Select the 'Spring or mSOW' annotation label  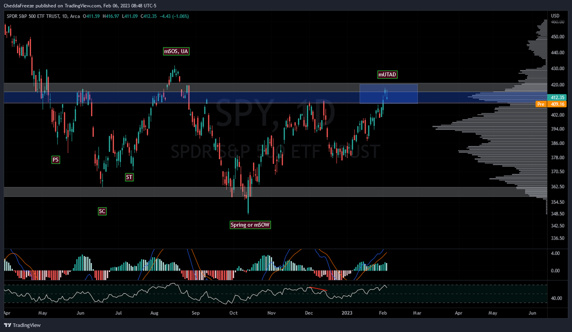[250, 225]
